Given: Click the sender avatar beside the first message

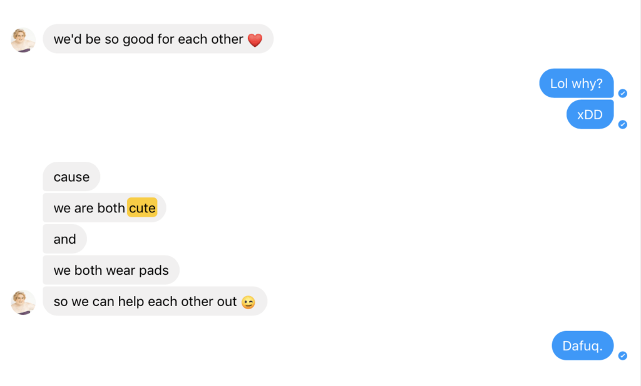Looking at the screenshot, I should pos(23,40).
